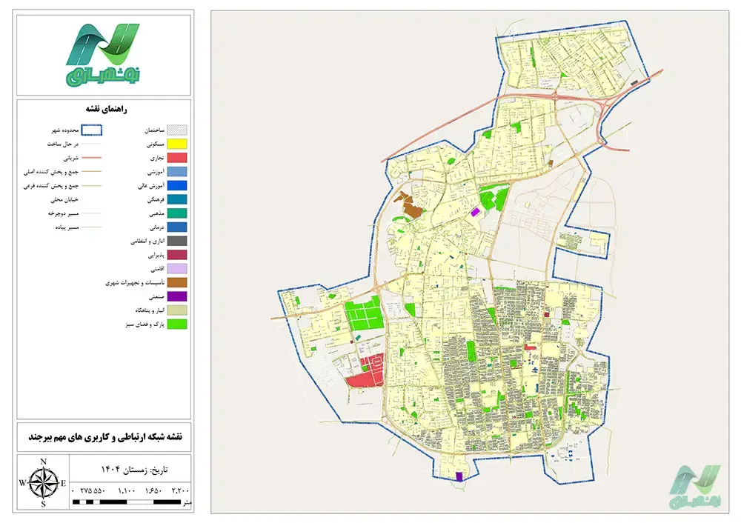Select the dark gray administrative (اداری) swatch
741x523 pixels.
click(176, 241)
